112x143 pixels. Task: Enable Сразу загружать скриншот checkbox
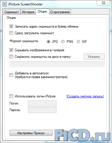11,33
